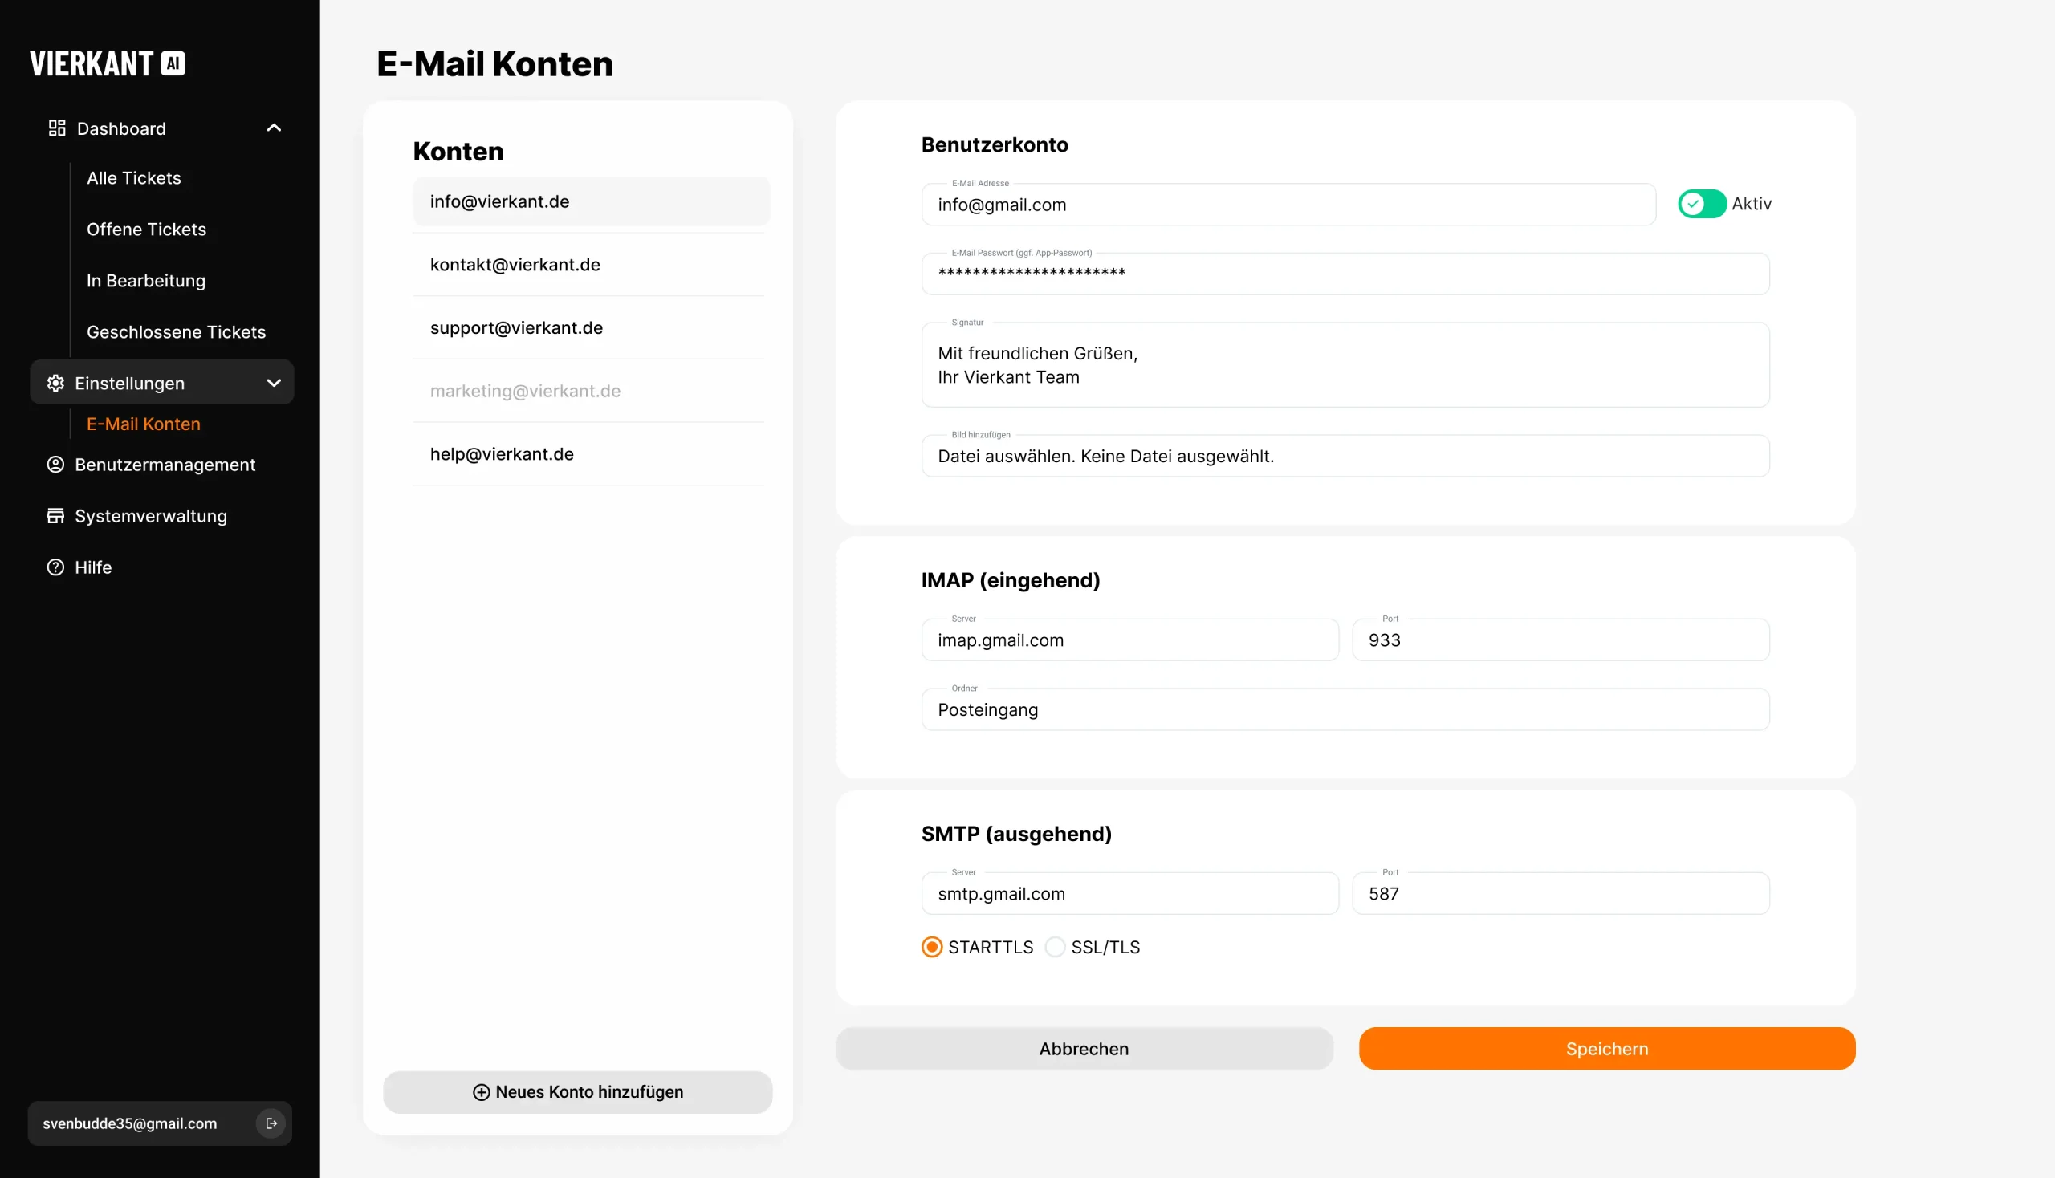This screenshot has height=1178, width=2055.
Task: Click the logout icon beside user email
Action: coord(271,1123)
